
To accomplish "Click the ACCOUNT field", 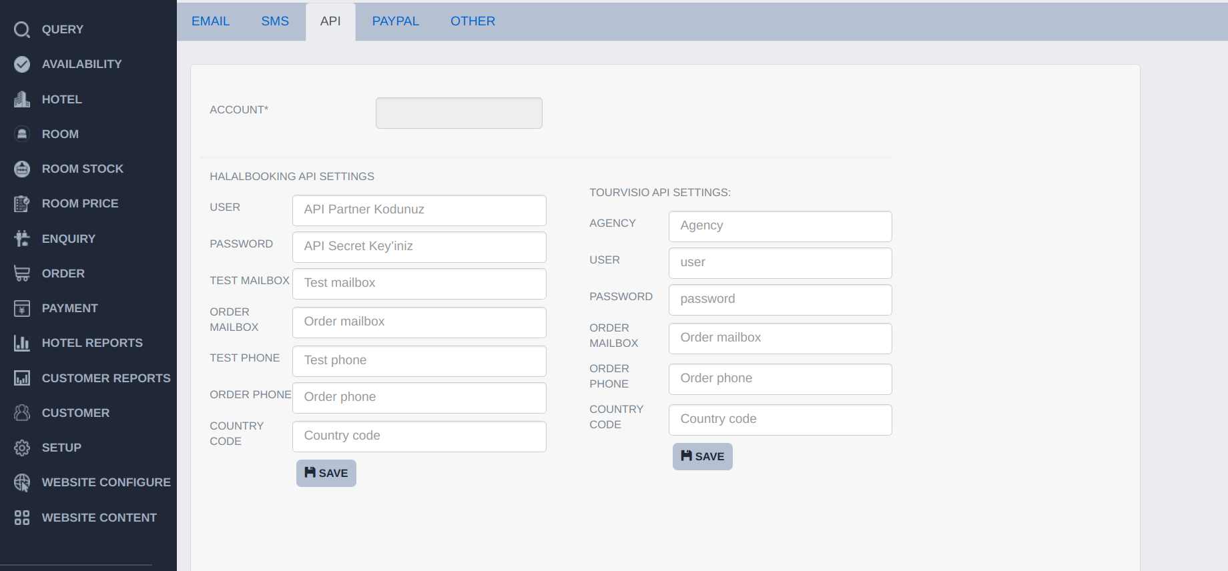I will (459, 113).
